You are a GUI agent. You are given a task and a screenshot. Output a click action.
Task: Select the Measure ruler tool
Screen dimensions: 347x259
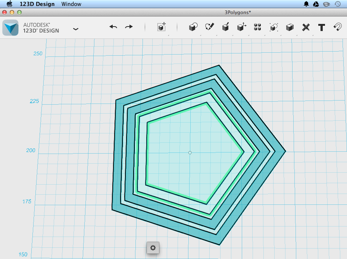(306, 27)
